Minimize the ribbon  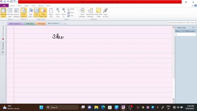pos(192,6)
